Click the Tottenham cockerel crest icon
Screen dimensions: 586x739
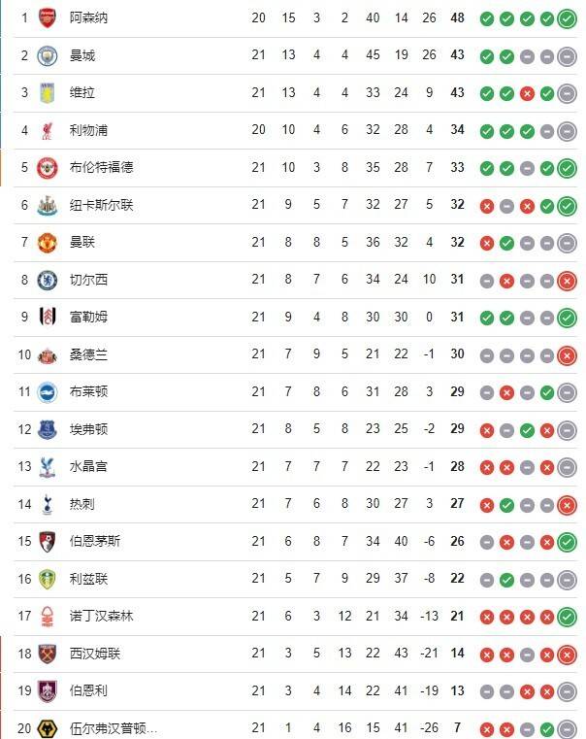(x=47, y=504)
